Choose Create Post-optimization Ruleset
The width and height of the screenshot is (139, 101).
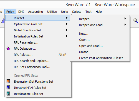tap(100, 58)
